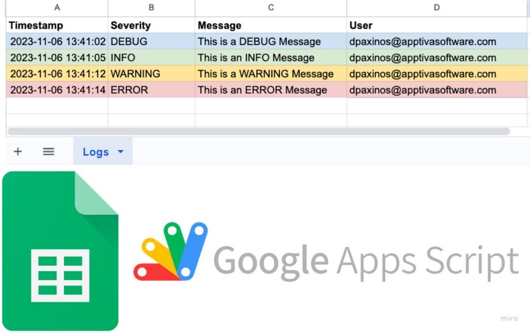Select the INFO severity cell

click(x=152, y=58)
